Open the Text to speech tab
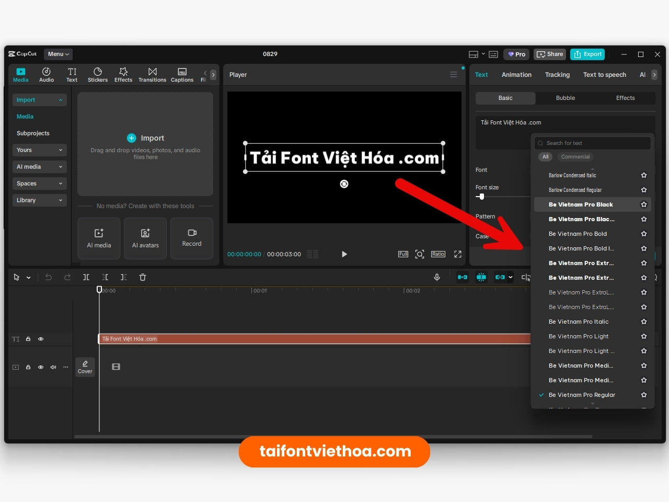This screenshot has width=669, height=502. point(605,75)
